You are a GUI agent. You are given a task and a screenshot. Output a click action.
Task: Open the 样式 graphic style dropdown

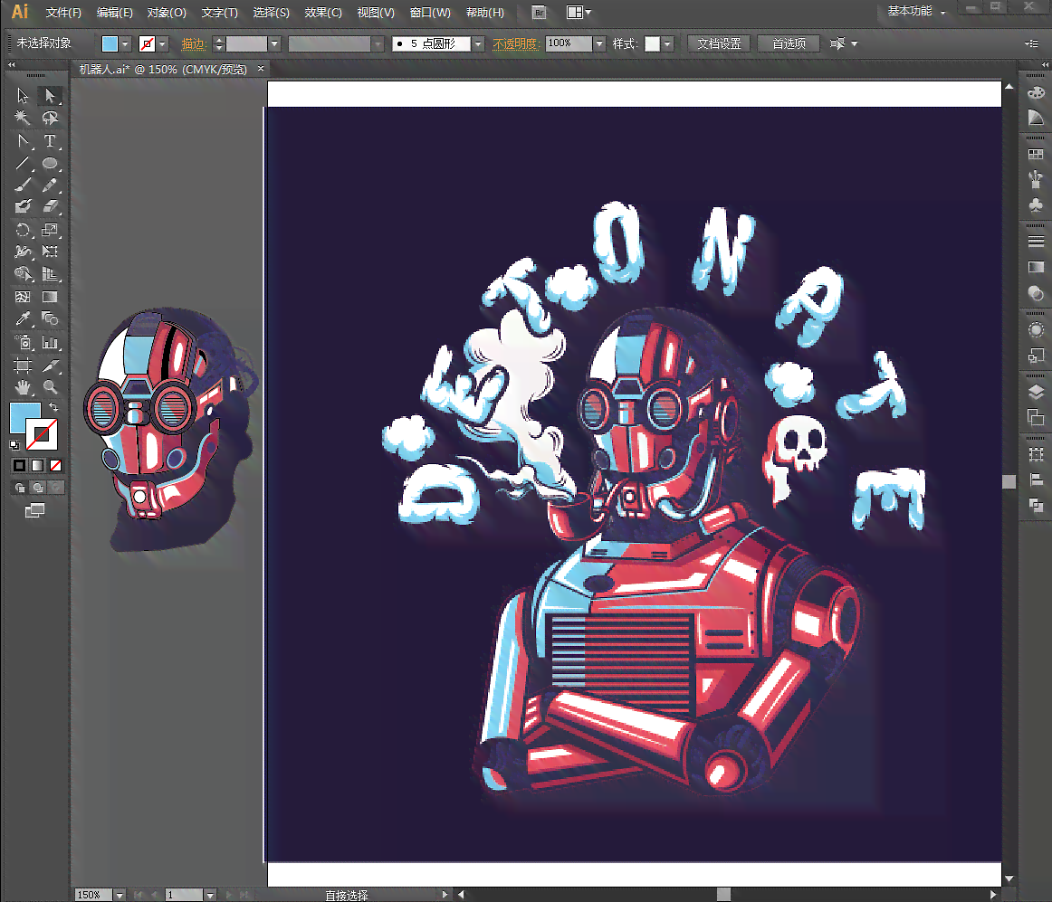(x=667, y=44)
